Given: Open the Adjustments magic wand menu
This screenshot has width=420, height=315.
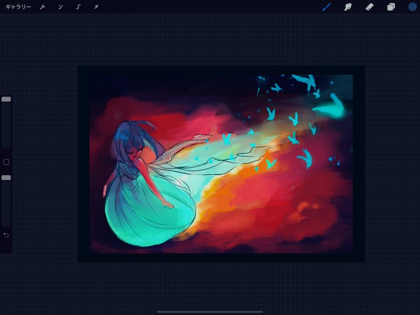Looking at the screenshot, I should click(x=61, y=7).
